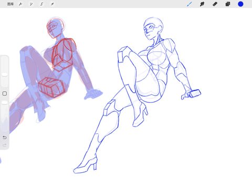Select the Brush tool

pyautogui.click(x=190, y=4)
